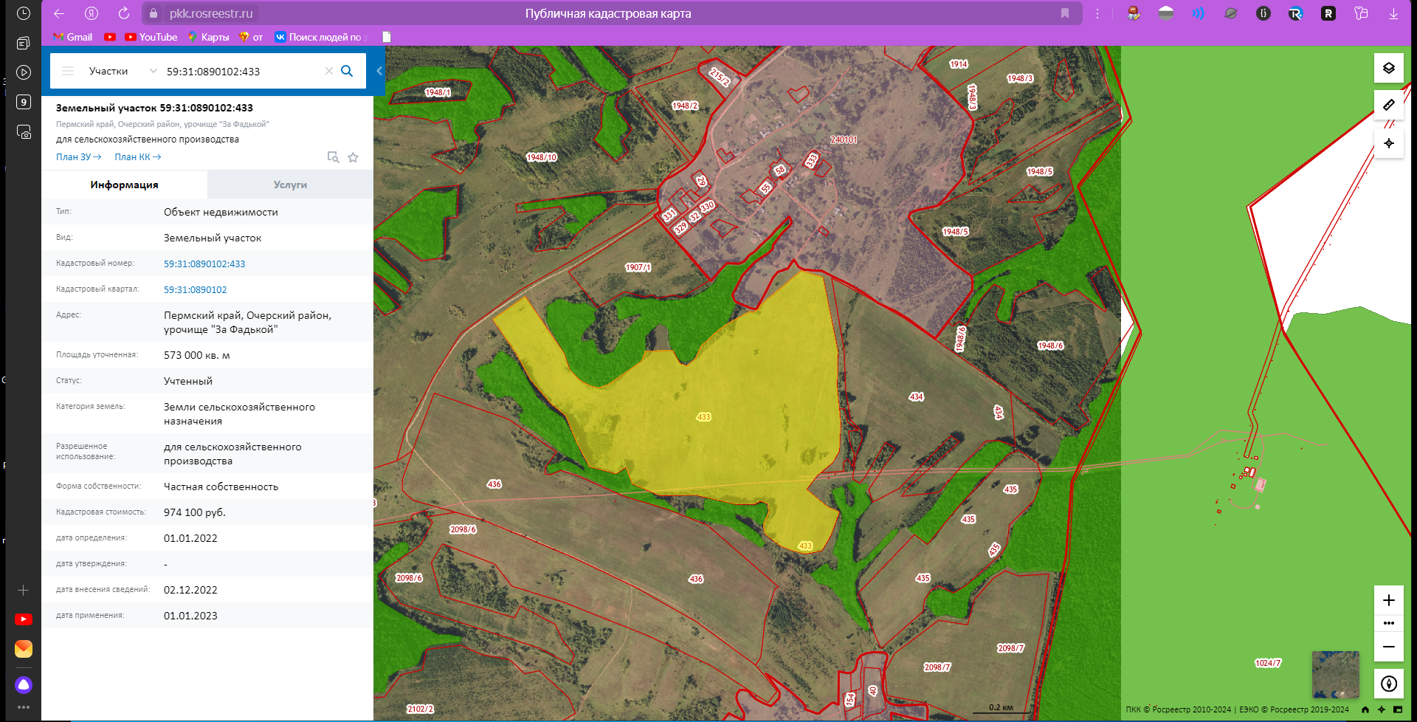Open the browser downloads arrow
The height and width of the screenshot is (722, 1417).
pos(1393,13)
